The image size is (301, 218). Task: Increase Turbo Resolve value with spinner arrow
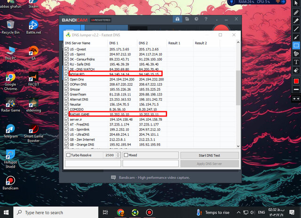[118, 154]
